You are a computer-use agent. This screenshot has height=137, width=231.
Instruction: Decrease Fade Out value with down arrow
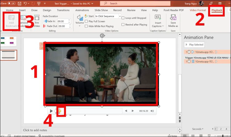[70, 27]
